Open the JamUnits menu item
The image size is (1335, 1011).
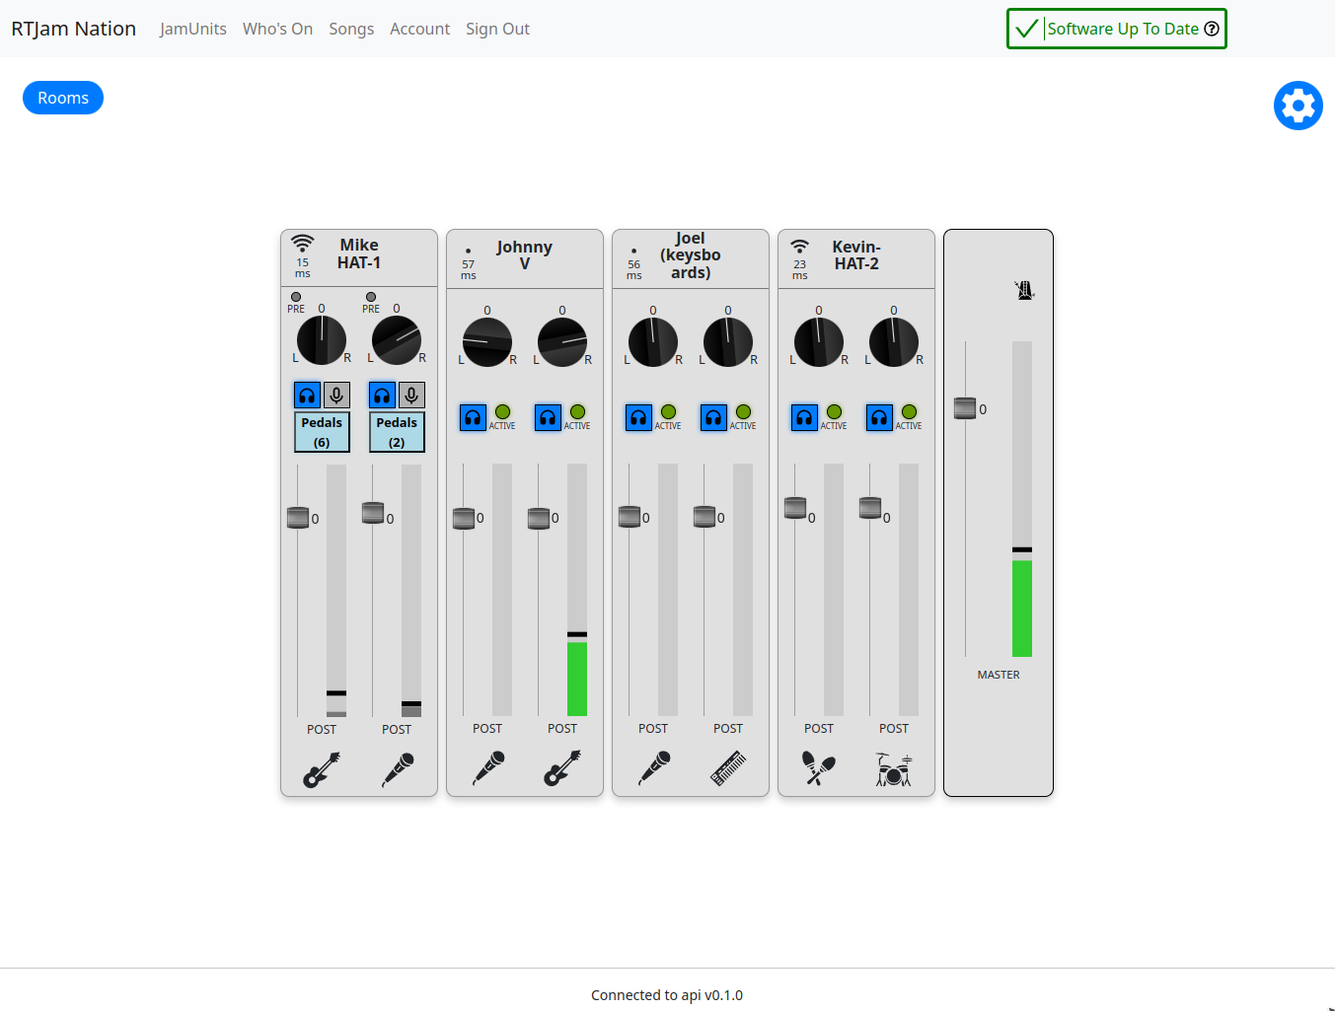[192, 29]
